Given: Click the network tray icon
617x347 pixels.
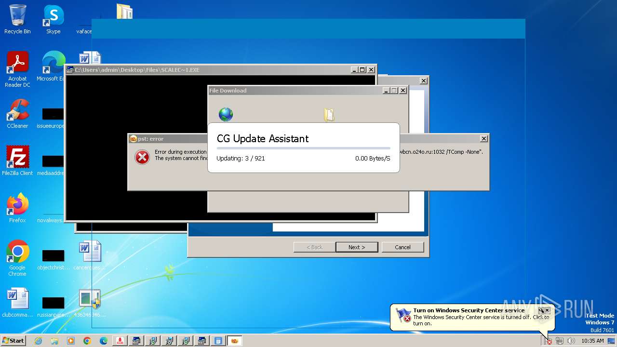Looking at the screenshot, I should click(560, 341).
